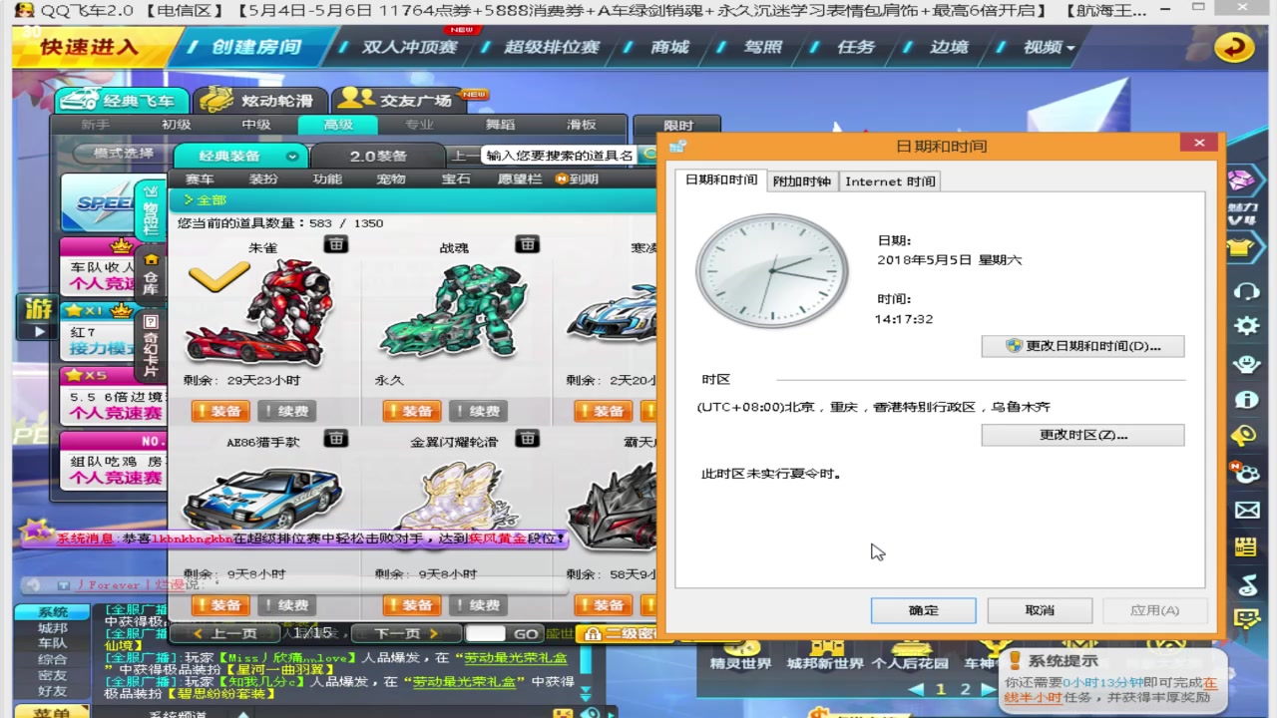1277x718 pixels.
Task: Click the page number input box
Action: [486, 633]
